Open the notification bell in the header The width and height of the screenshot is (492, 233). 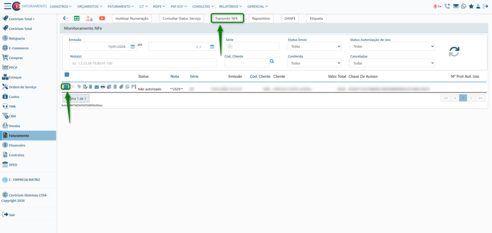click(x=436, y=6)
